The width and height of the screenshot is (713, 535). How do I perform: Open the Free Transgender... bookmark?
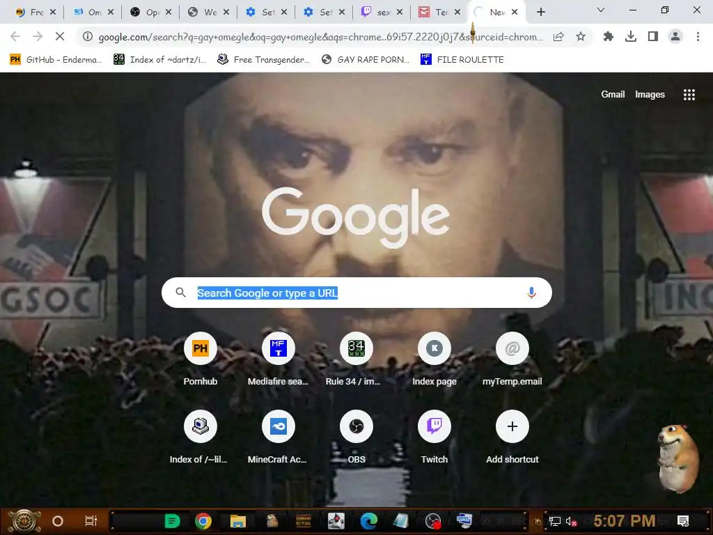pyautogui.click(x=263, y=59)
